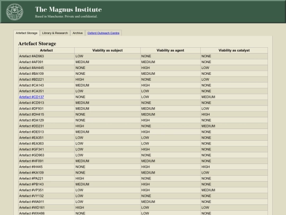The height and width of the screenshot is (215, 286).
Task: Select the Artefact #VY132 cell
Action: [x=46, y=196]
